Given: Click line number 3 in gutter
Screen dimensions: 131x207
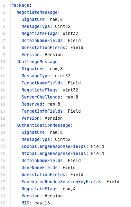Looking at the screenshot, I should 4,13.
